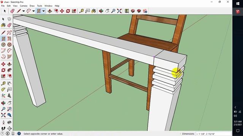Open the Help menu
The image size is (243, 136).
(57, 6)
